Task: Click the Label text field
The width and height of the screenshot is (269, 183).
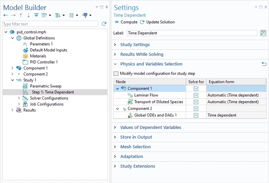Action: click(192, 33)
